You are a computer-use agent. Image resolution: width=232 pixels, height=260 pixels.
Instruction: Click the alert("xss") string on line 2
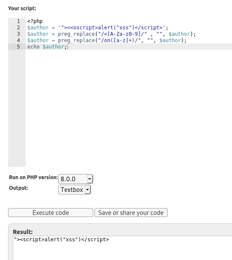point(116,28)
